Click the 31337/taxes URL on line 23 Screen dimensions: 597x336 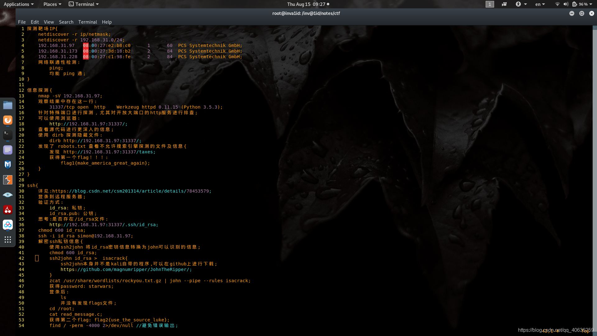click(109, 152)
